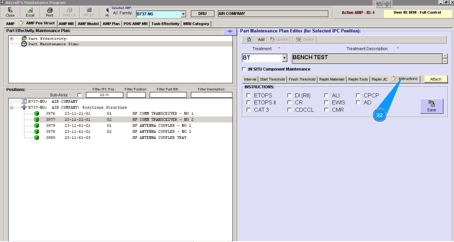
Task: Expand the Part Effectivity tree node
Action: [12, 39]
